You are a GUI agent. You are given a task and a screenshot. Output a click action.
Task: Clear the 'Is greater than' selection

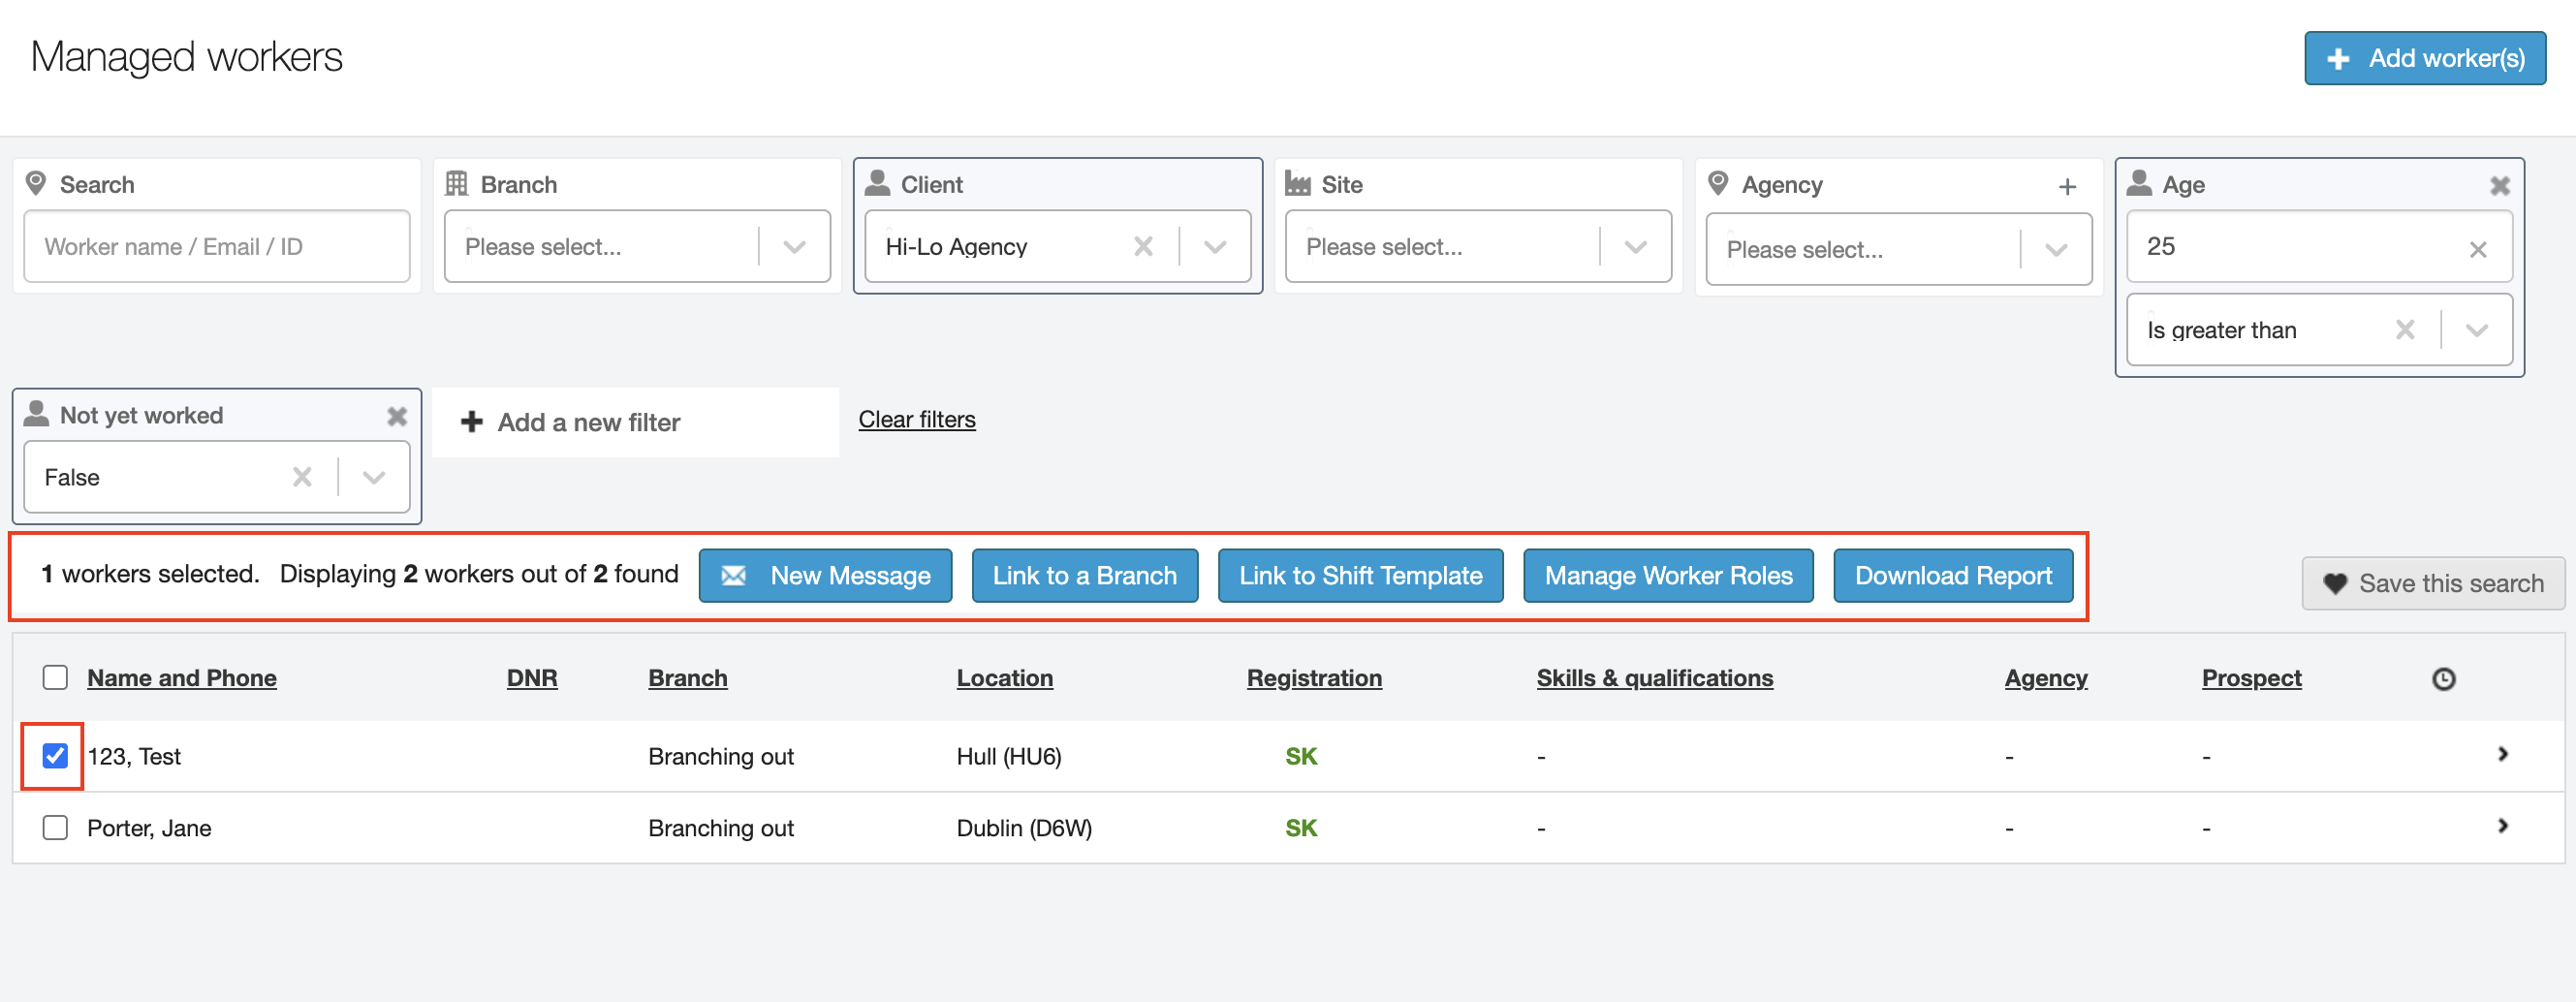click(2404, 330)
